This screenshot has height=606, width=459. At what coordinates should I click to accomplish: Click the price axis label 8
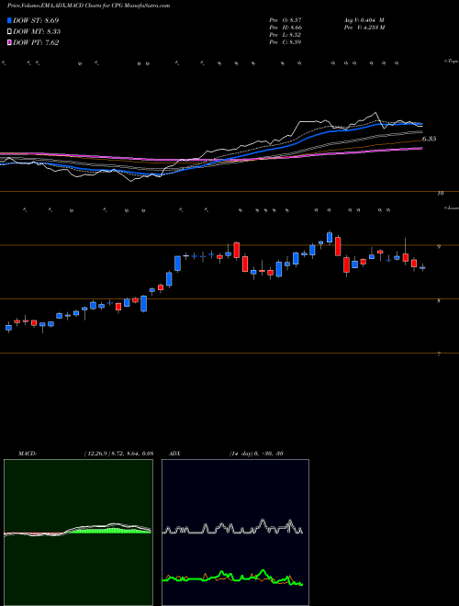[439, 300]
